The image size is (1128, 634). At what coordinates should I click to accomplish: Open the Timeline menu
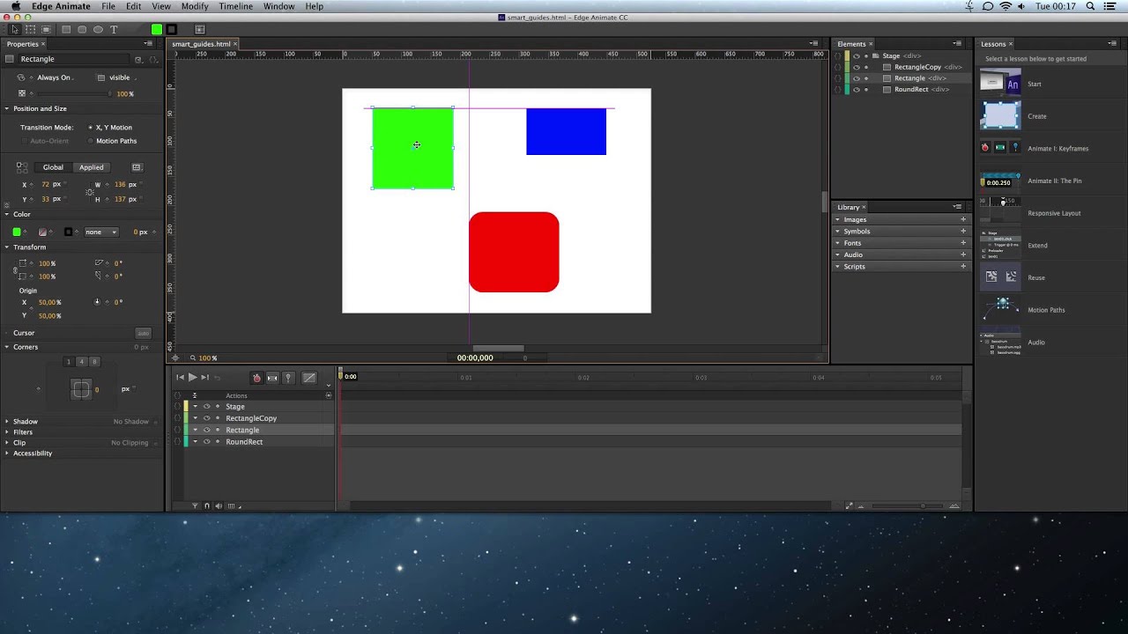[235, 6]
